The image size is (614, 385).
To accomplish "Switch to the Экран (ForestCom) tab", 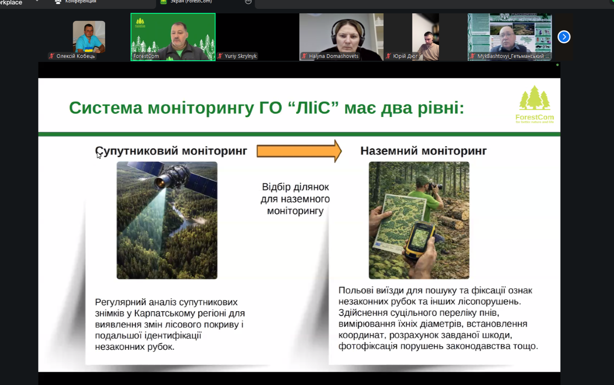I will pos(190,2).
